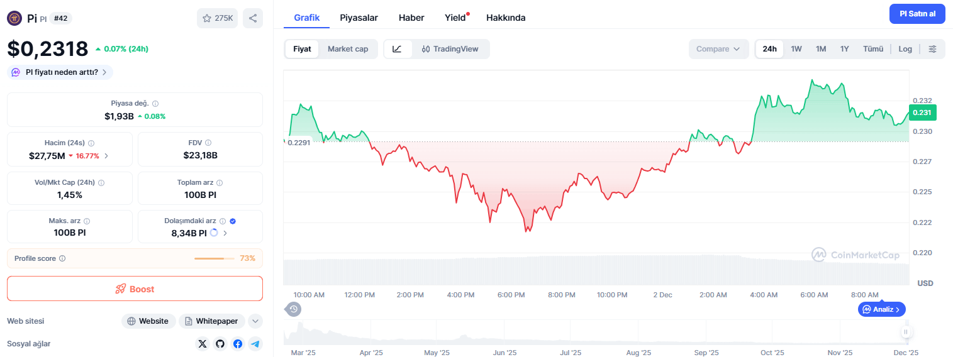953x357 pixels.
Task: Click the $0,2318 price heading
Action: point(48,49)
